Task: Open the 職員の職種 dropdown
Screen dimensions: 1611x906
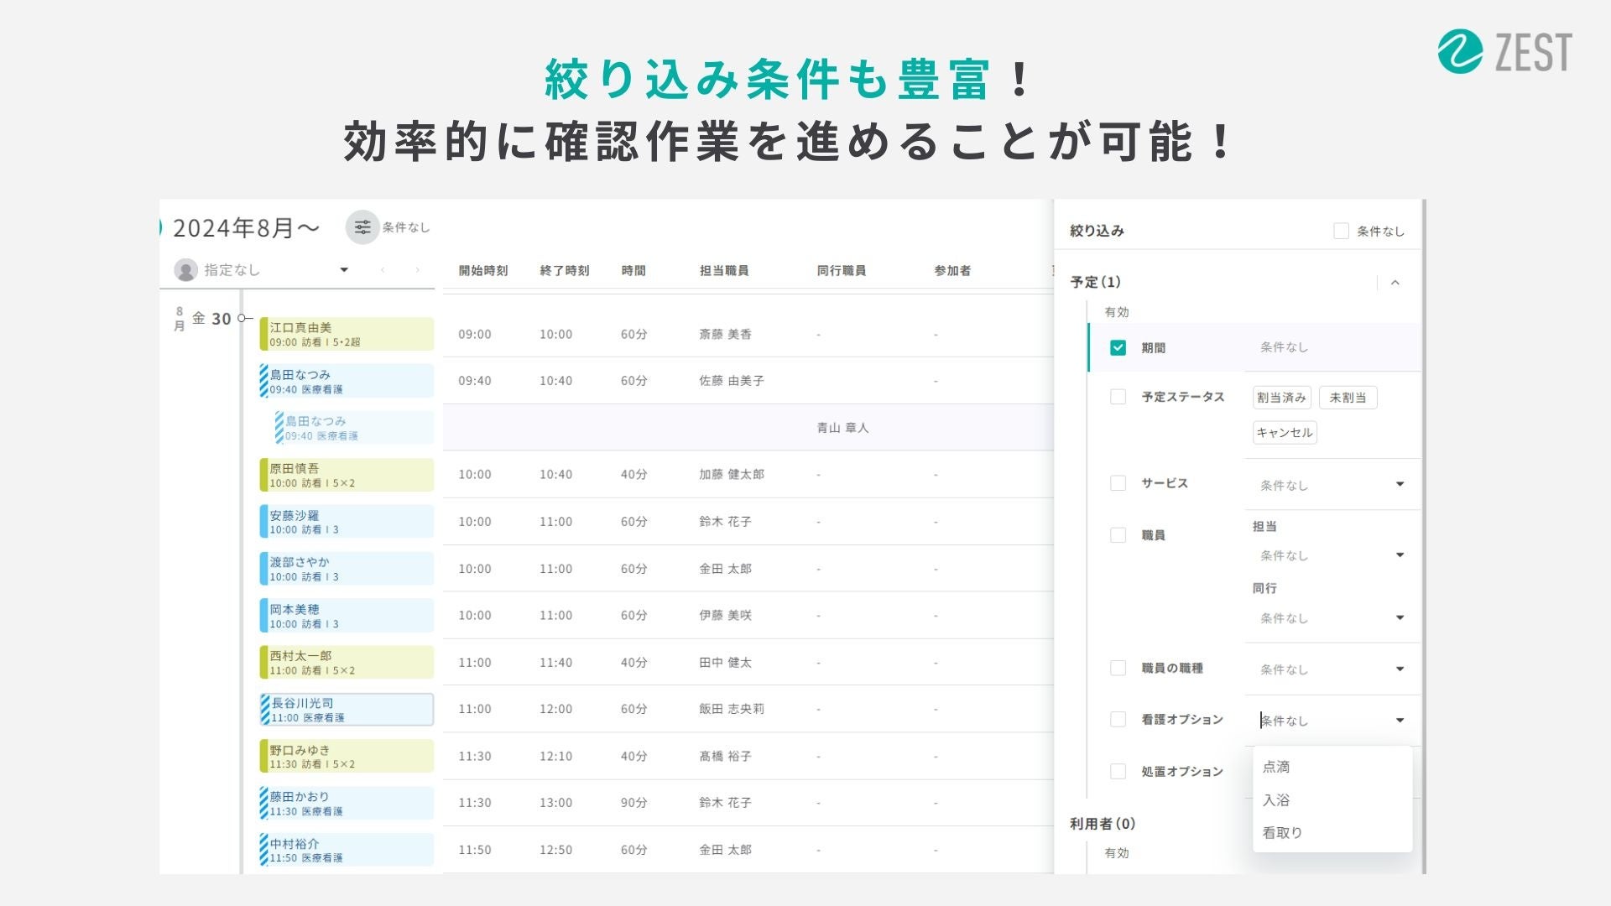Action: click(x=1400, y=669)
